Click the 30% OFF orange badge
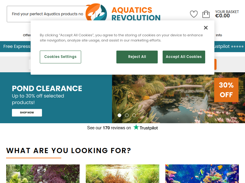 click(x=226, y=90)
